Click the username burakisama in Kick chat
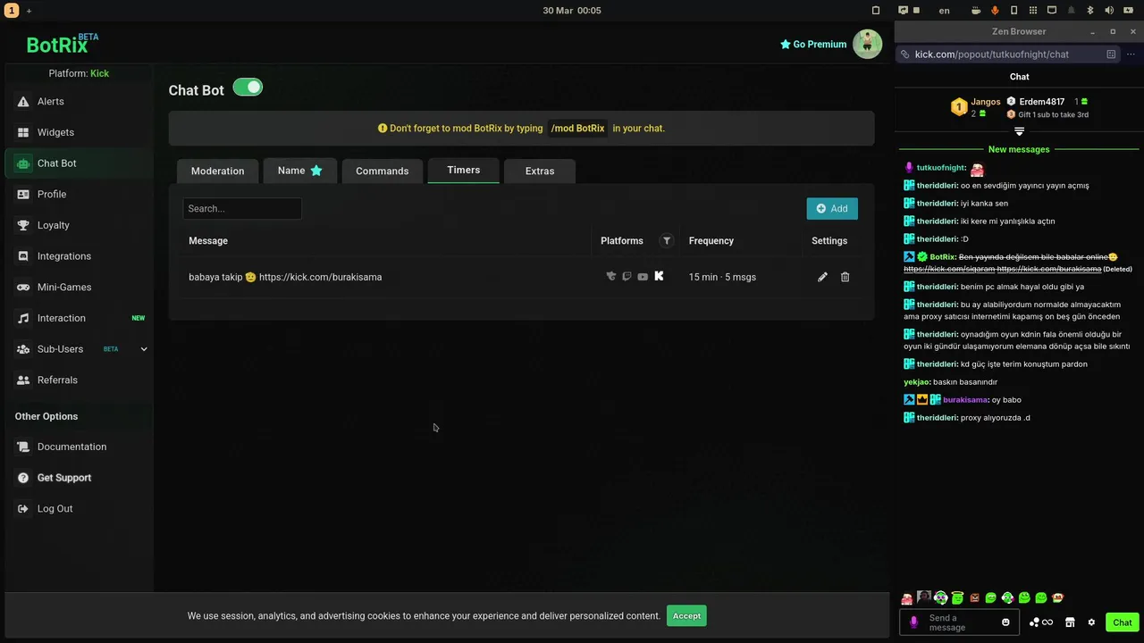Screen dimensions: 1144x643 (965, 400)
